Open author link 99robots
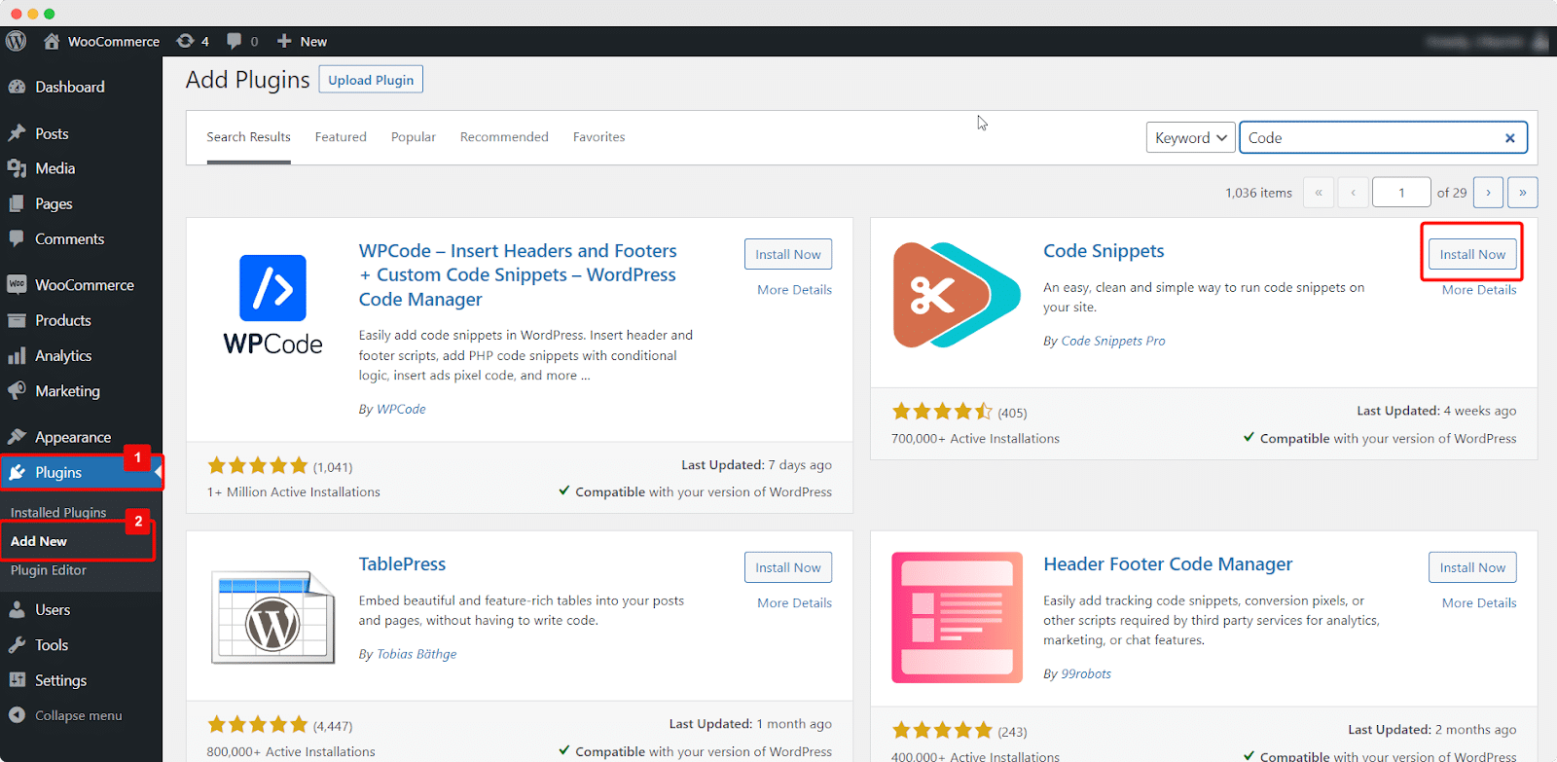This screenshot has width=1557, height=762. point(1086,674)
